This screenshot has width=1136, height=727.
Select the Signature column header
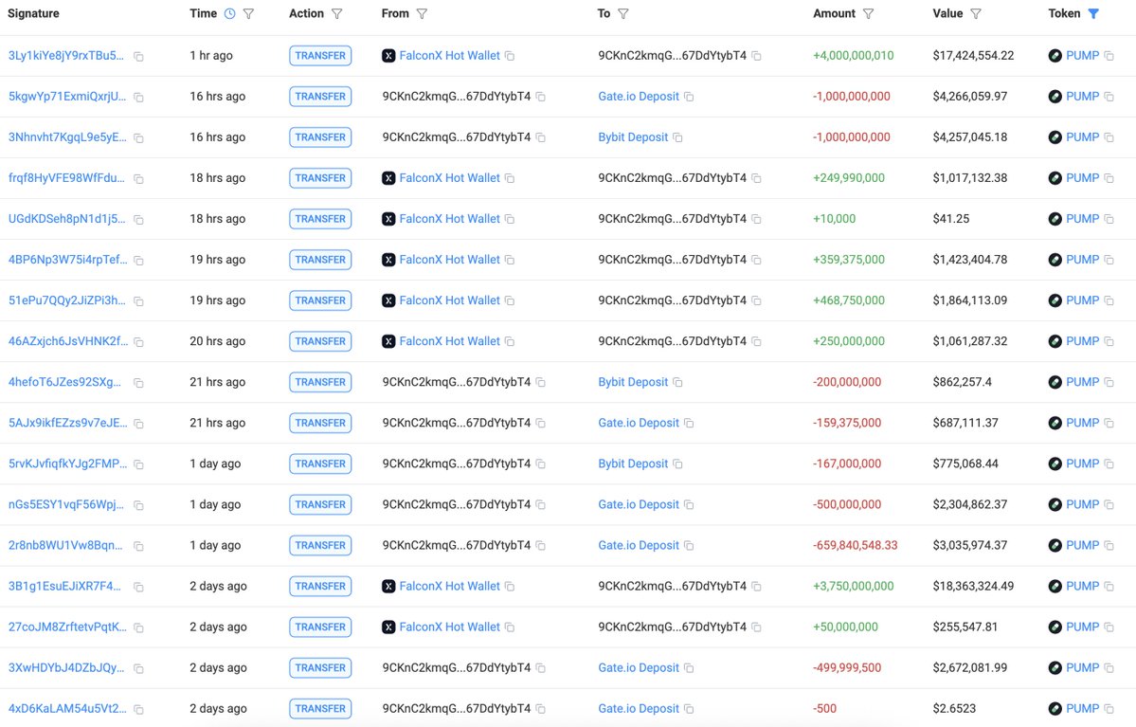33,14
